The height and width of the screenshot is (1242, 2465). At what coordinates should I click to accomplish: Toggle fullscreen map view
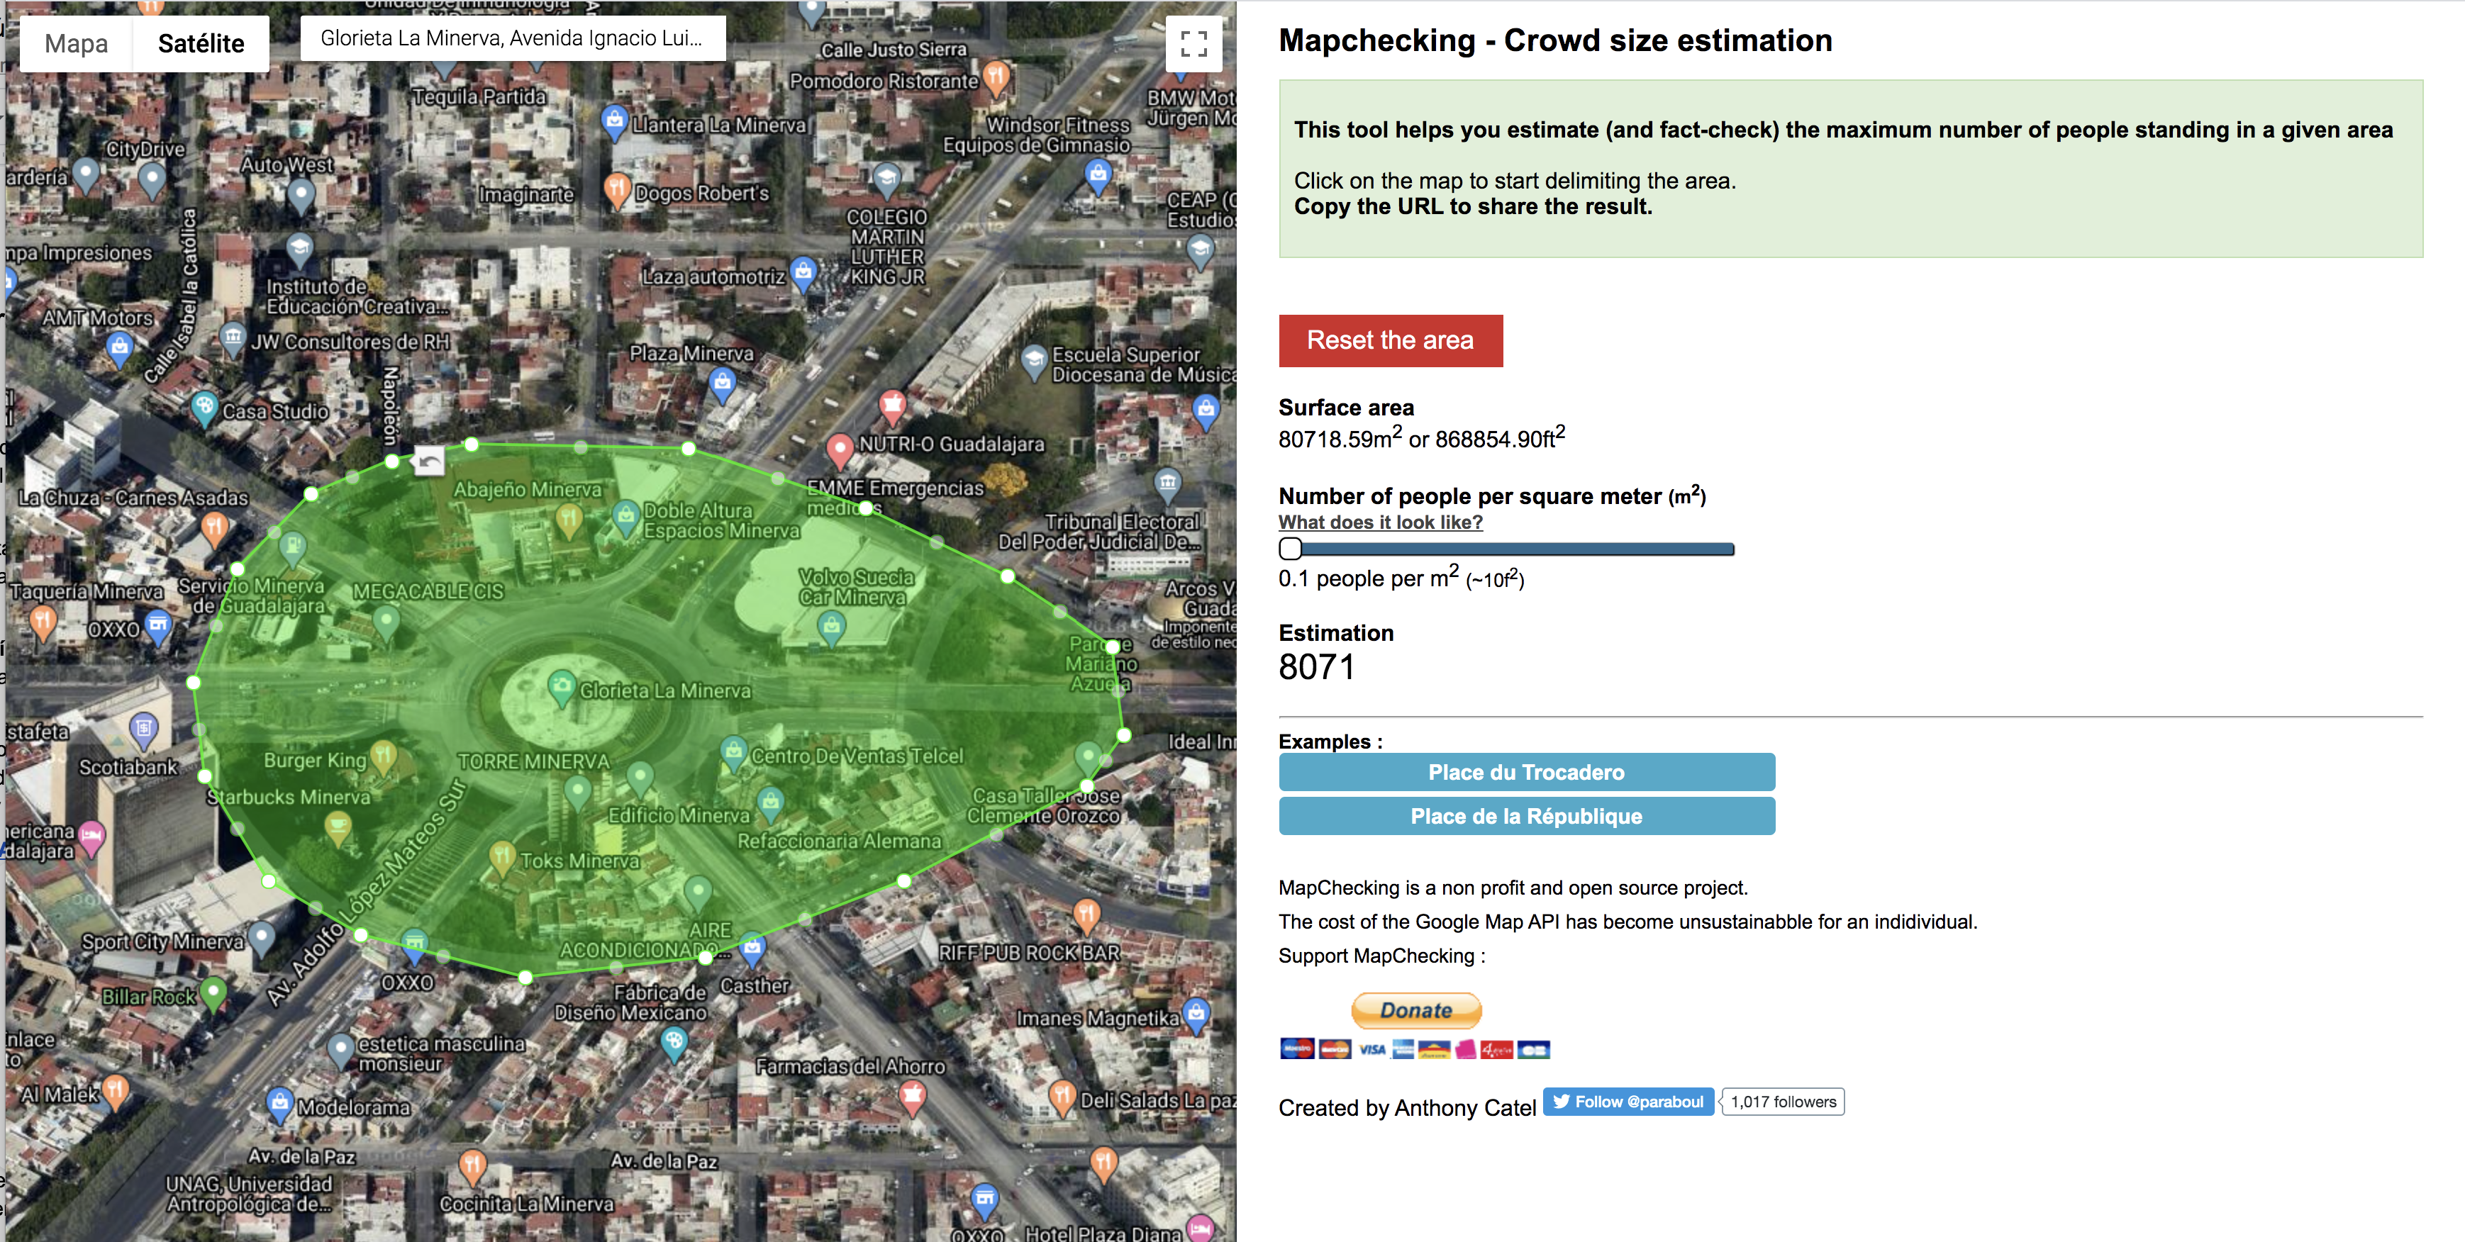tap(1193, 43)
